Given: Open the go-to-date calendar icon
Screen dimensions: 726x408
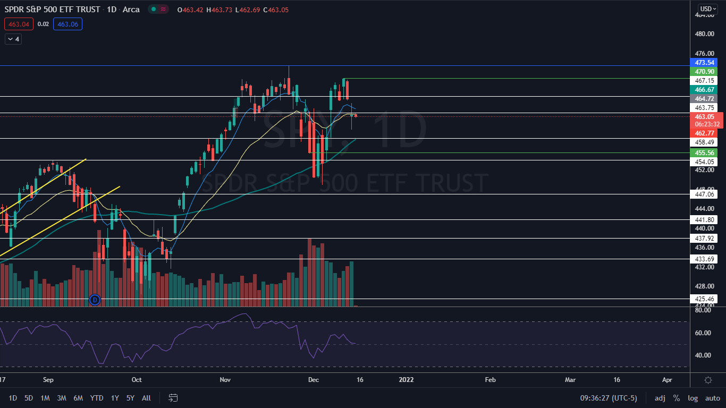Looking at the screenshot, I should point(173,397).
